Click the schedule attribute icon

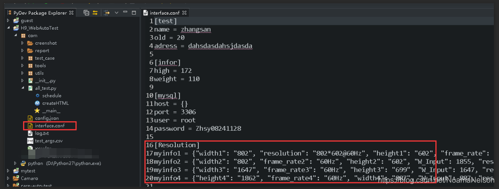(38, 95)
